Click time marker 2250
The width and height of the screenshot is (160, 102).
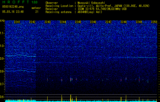pos(154,22)
